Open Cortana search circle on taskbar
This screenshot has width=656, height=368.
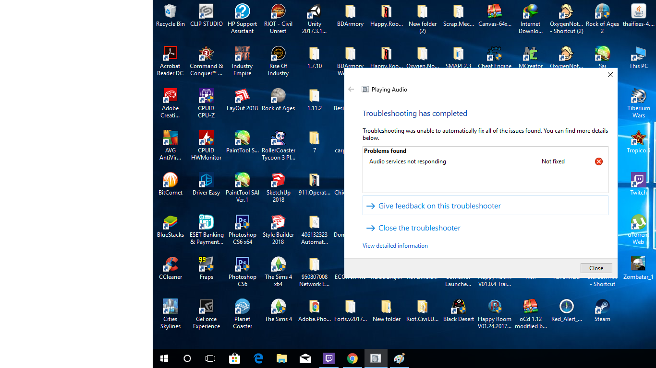coord(187,358)
